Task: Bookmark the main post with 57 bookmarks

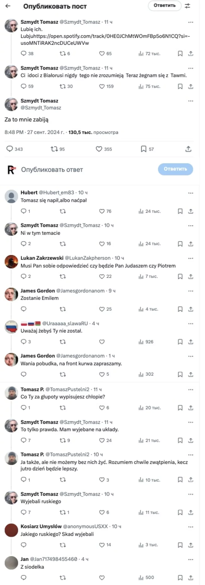Action: click(x=143, y=149)
